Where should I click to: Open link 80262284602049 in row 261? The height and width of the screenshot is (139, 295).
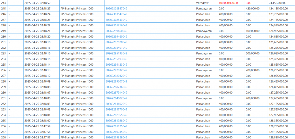point(116,98)
